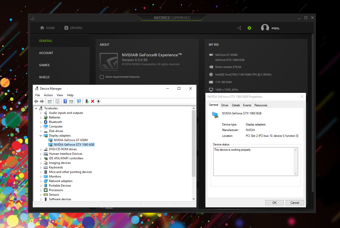Collapse the Display adapters node
340x228 pixels.
point(41,136)
